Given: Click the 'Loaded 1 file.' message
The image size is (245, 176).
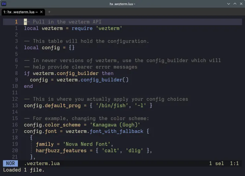Looking at the screenshot, I should (x=24, y=170).
